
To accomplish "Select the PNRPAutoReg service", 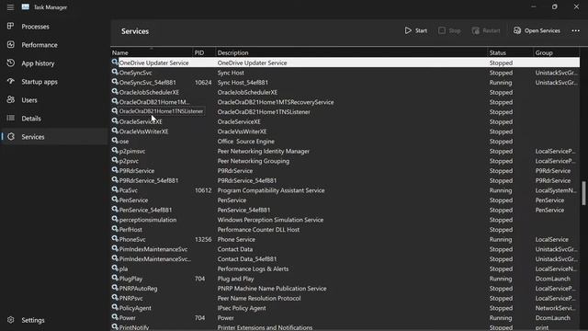I will click(x=345, y=288).
